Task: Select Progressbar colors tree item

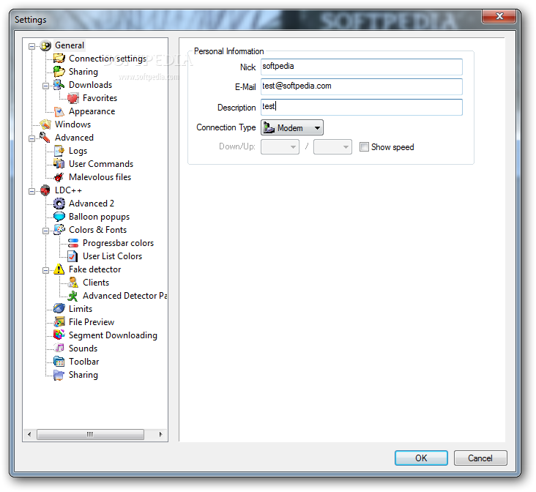Action: point(119,243)
